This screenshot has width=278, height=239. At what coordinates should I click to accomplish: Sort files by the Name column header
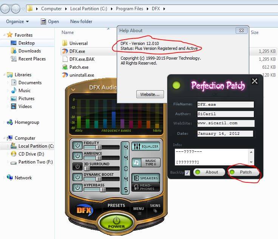(68, 32)
